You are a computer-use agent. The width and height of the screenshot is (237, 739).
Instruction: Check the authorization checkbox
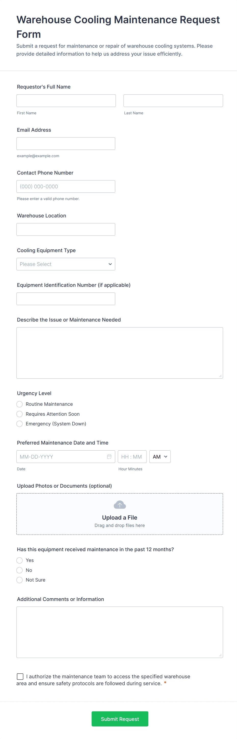click(x=20, y=676)
